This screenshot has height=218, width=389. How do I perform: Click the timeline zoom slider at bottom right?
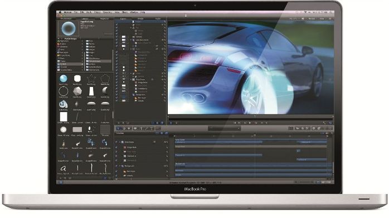click(x=304, y=182)
